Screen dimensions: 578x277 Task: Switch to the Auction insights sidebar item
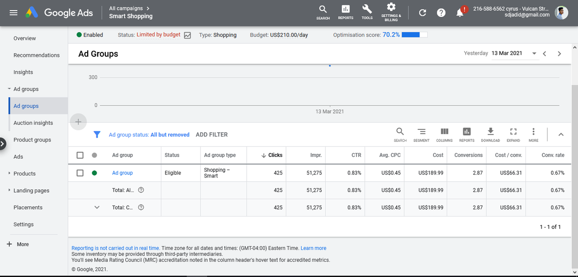point(33,123)
